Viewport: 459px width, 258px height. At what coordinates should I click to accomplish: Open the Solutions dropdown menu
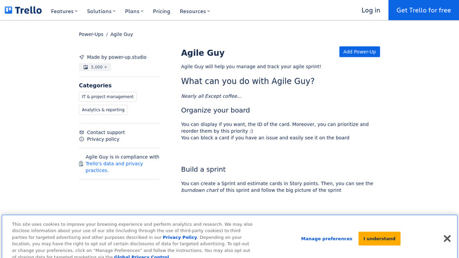point(101,11)
